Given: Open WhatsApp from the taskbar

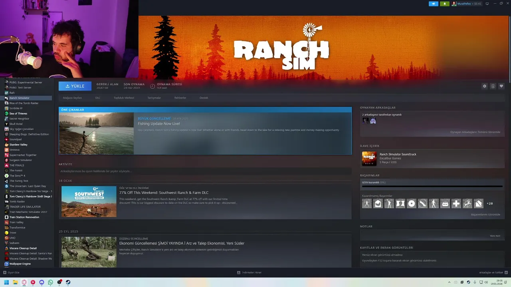Looking at the screenshot, I should click(x=50, y=282).
